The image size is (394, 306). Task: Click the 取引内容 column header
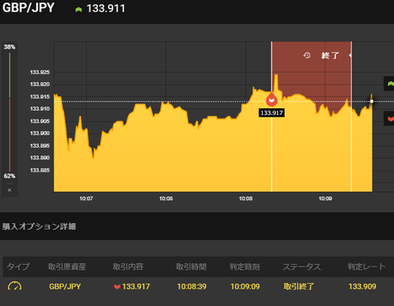(128, 267)
